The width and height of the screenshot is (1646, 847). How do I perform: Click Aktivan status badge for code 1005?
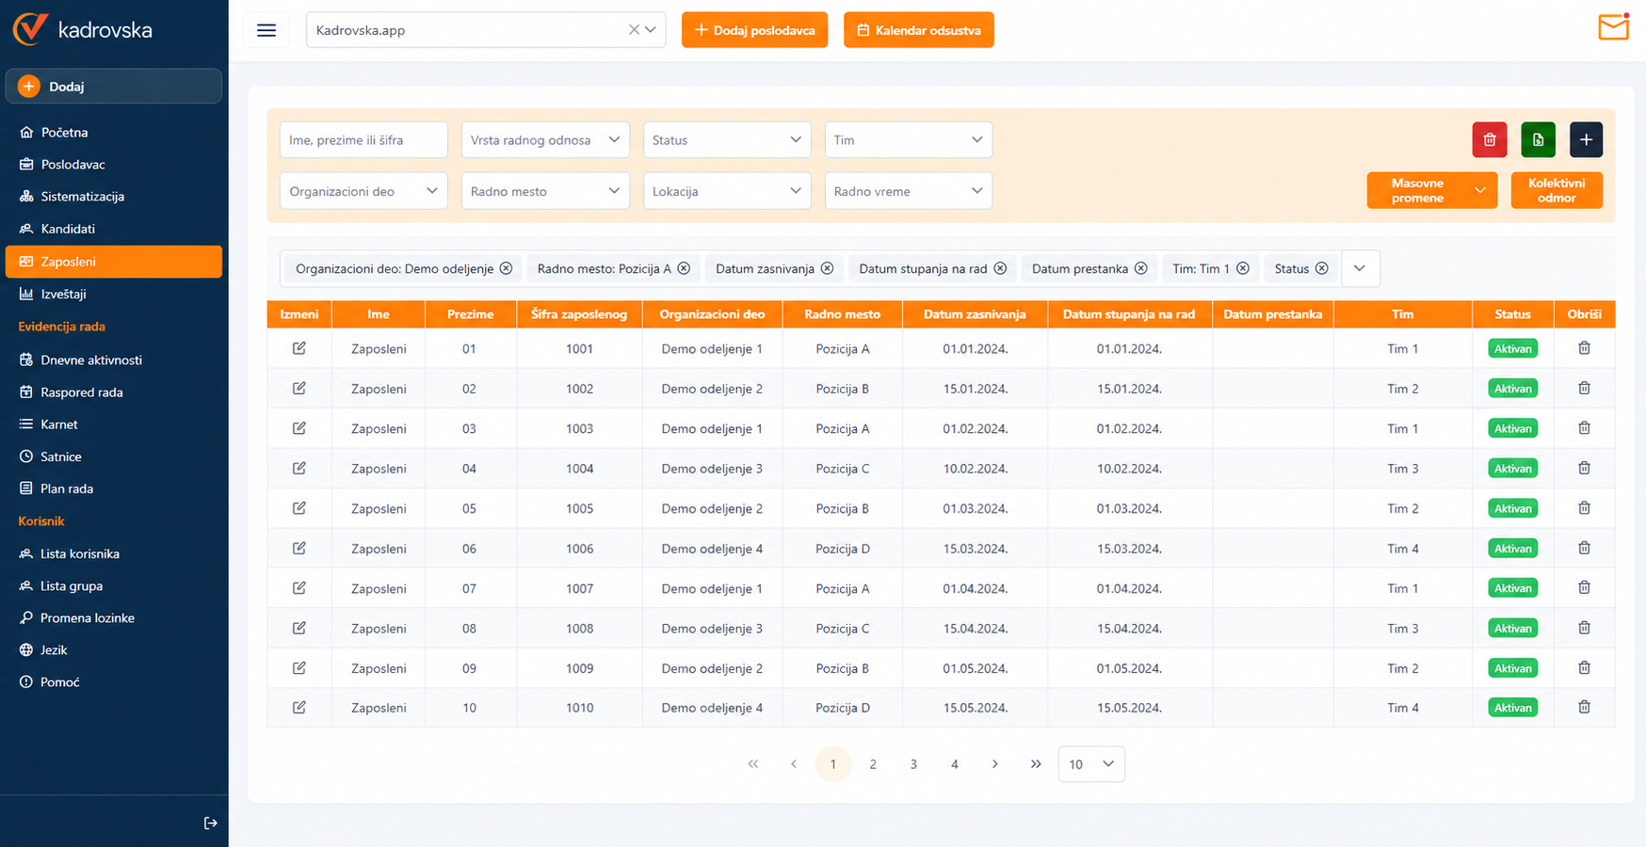coord(1512,508)
